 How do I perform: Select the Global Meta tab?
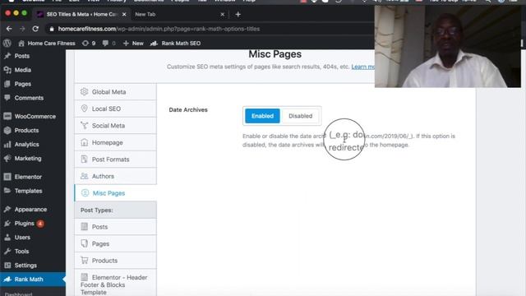(115, 92)
